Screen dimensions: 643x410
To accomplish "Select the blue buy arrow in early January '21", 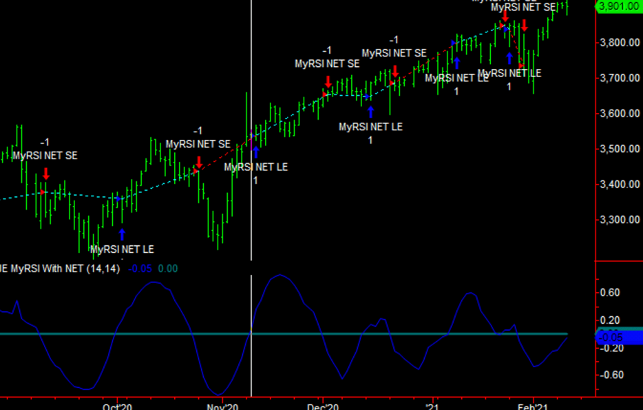I will tap(456, 63).
